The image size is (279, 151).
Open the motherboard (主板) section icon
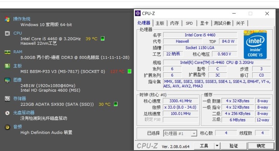click(x=7, y=66)
